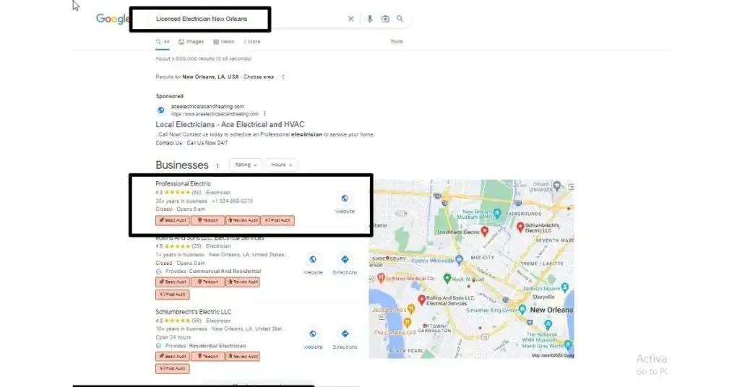Run Review Audit for Schlumbrecht's Electric
The image size is (740, 387).
coord(243,357)
